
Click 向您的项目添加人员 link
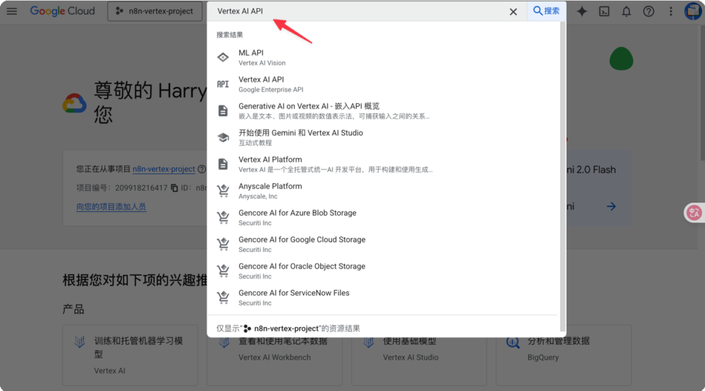click(x=111, y=207)
